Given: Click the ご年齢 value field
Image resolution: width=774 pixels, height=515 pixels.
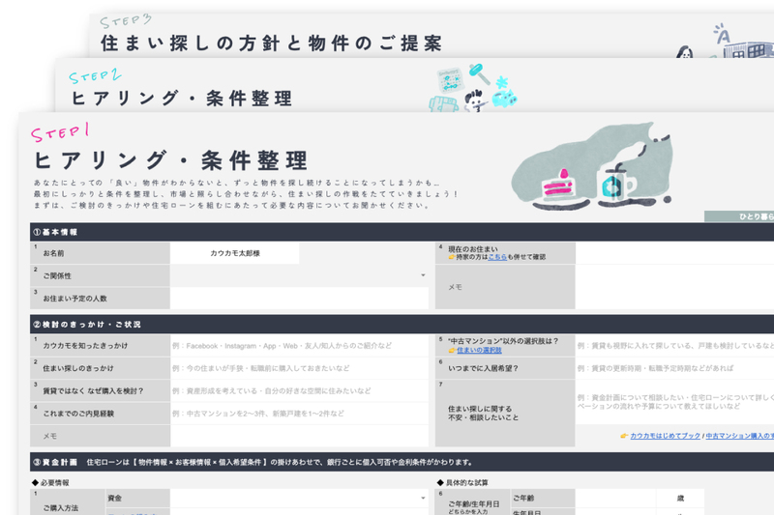Looking at the screenshot, I should (615, 498).
